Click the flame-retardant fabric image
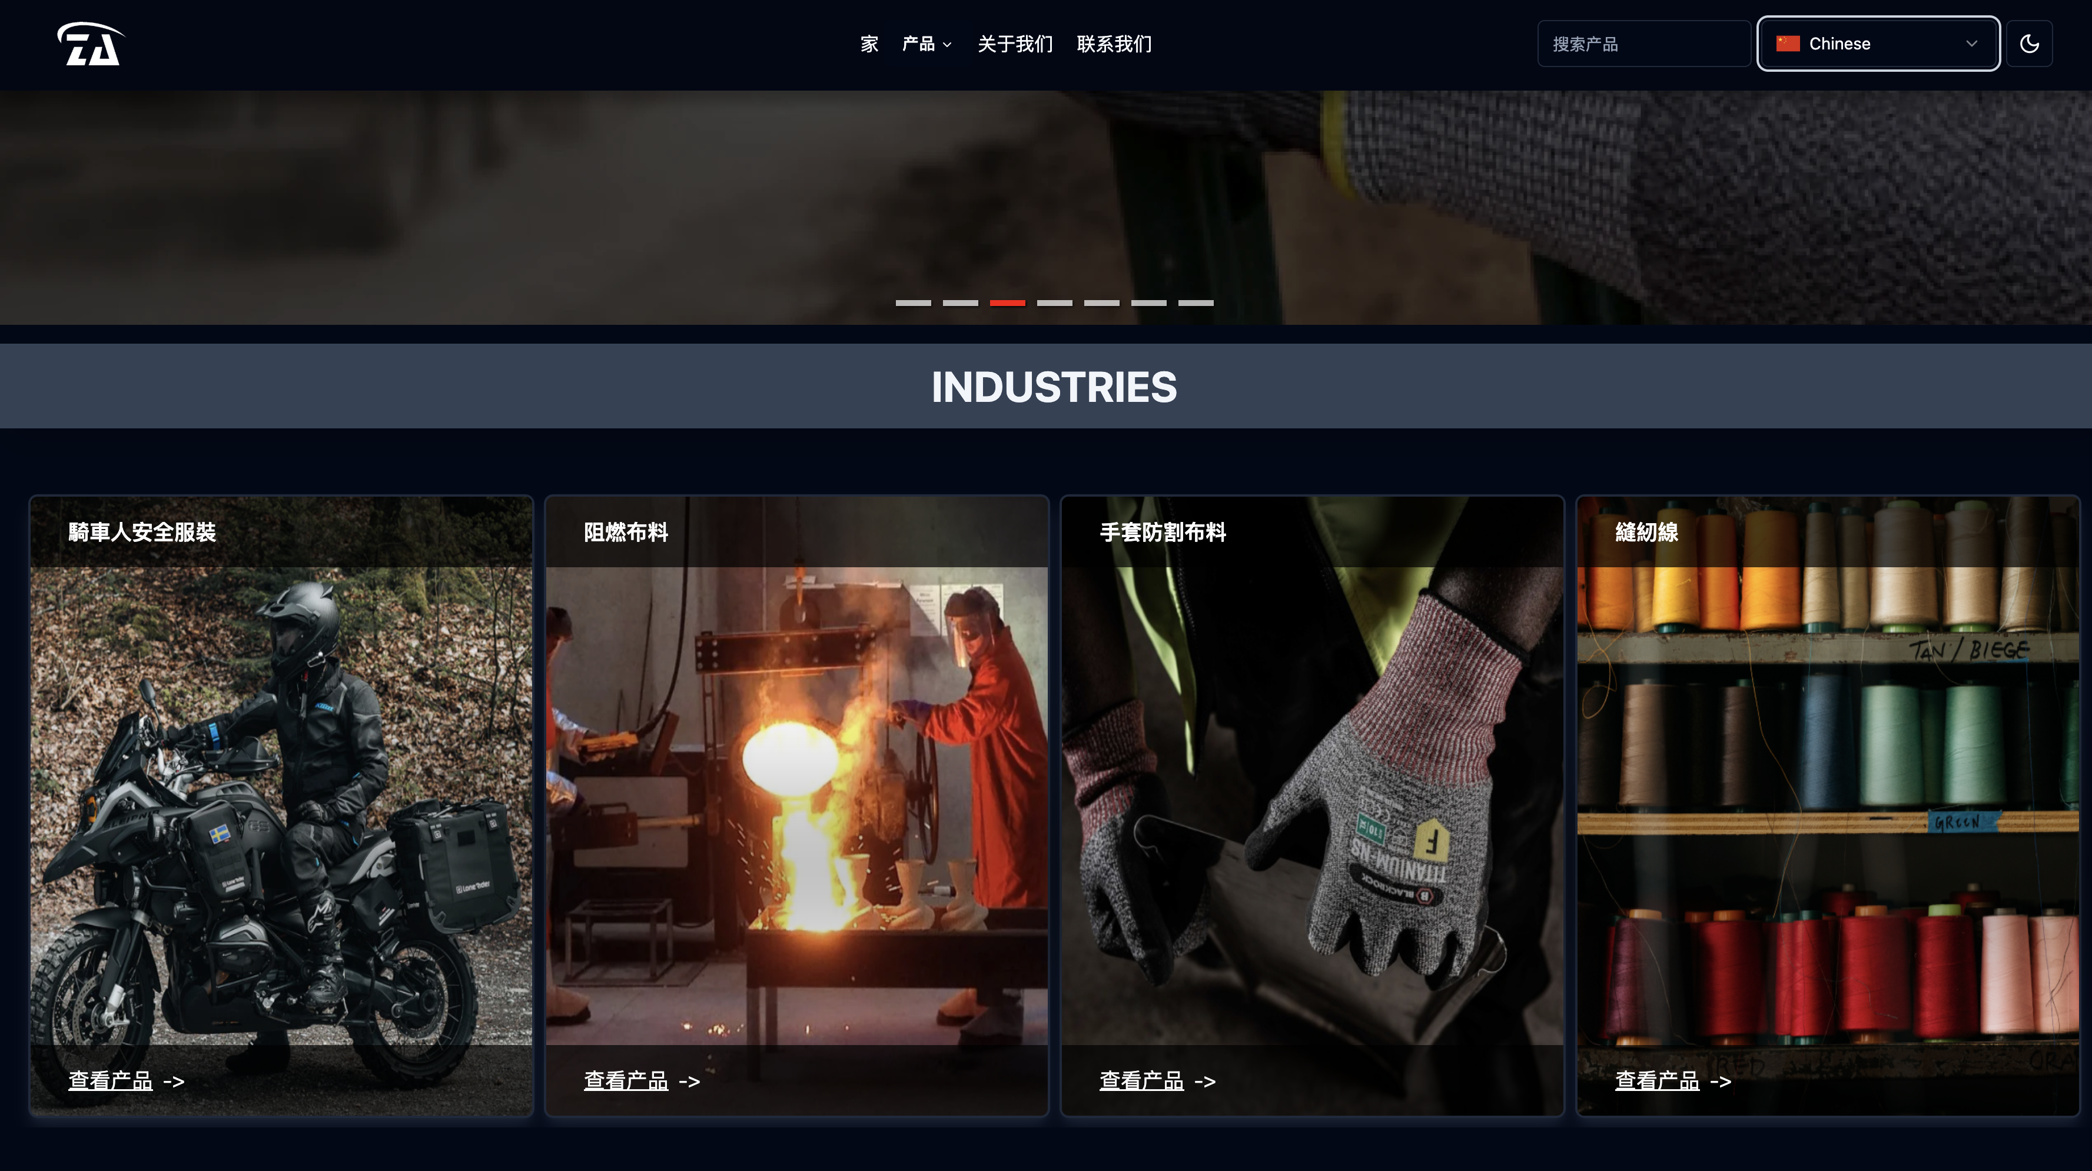Image resolution: width=2092 pixels, height=1171 pixels. (796, 812)
